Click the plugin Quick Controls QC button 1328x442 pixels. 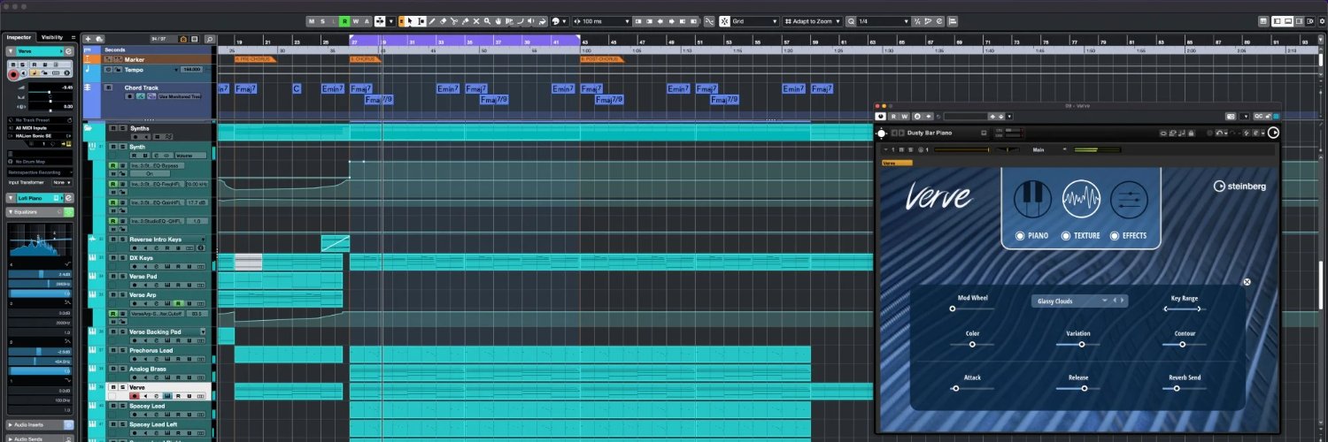(x=1258, y=117)
